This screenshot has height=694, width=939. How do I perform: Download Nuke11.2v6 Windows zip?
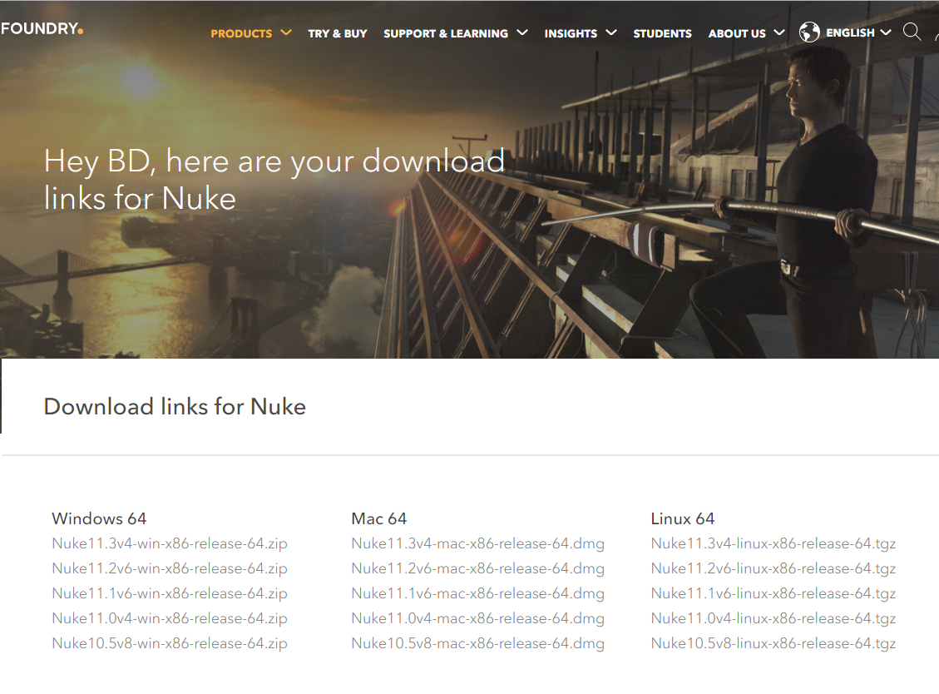pos(170,568)
